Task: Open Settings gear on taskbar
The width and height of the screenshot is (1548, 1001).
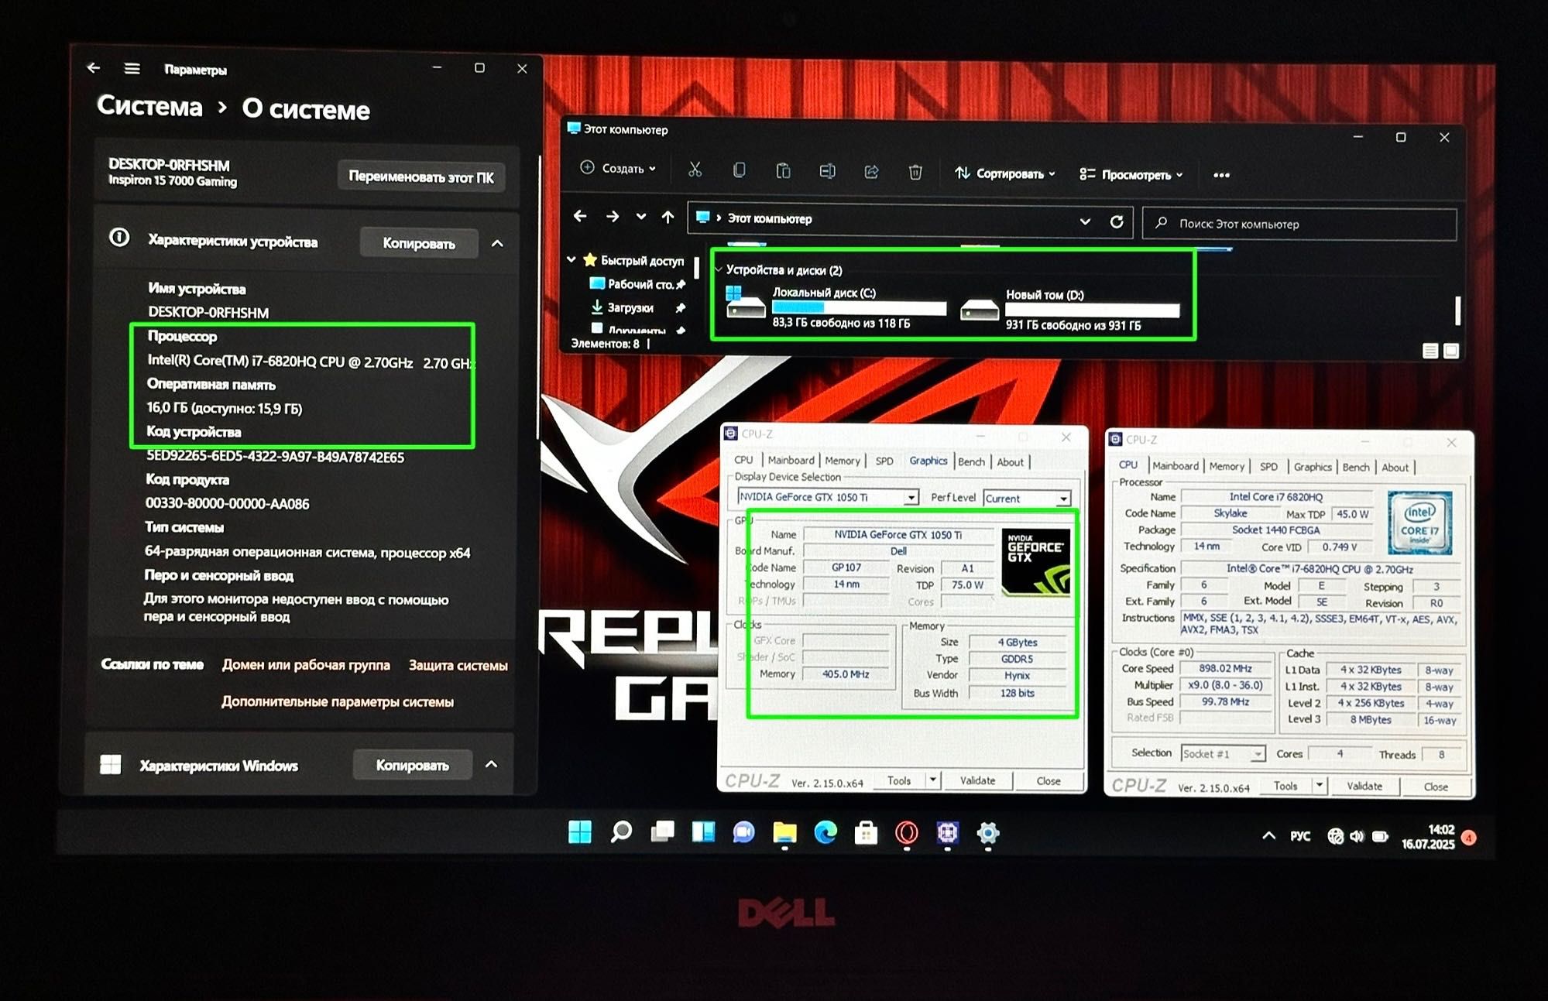Action: 987,833
